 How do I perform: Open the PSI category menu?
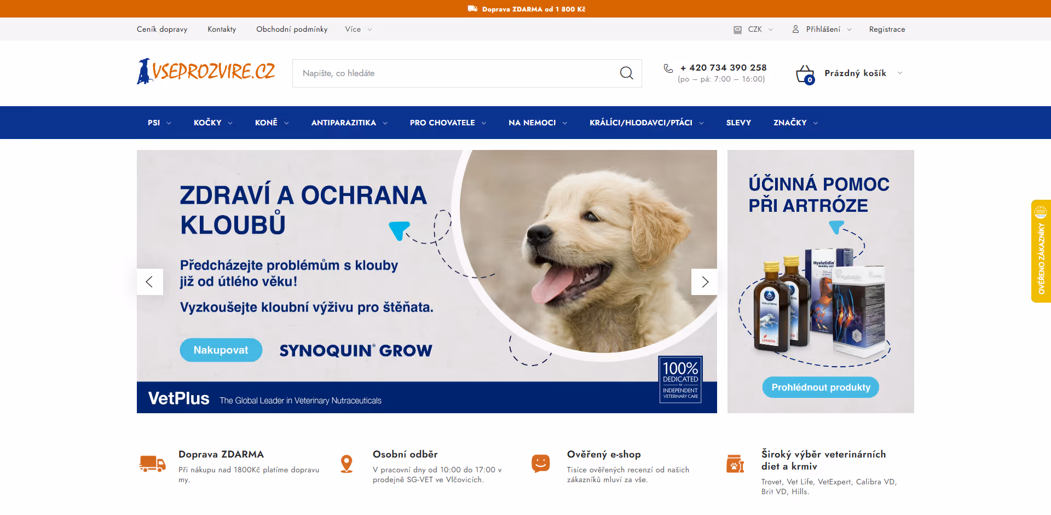point(159,123)
